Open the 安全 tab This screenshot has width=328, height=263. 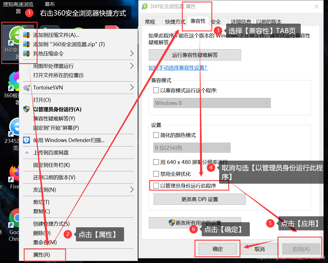216,22
